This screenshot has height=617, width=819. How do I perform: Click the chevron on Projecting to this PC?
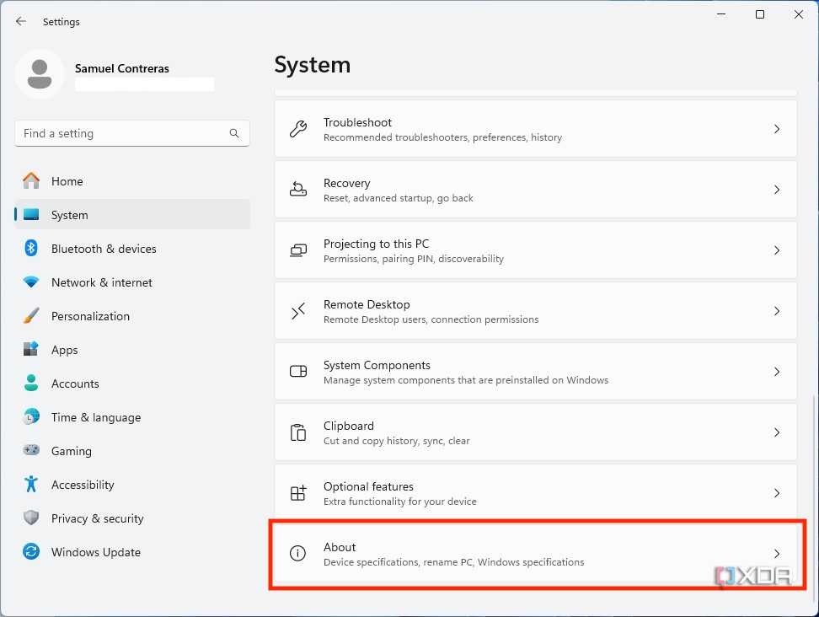[777, 250]
